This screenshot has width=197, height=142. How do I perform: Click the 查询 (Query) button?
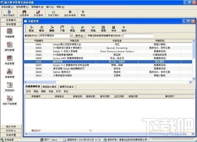coord(79,35)
